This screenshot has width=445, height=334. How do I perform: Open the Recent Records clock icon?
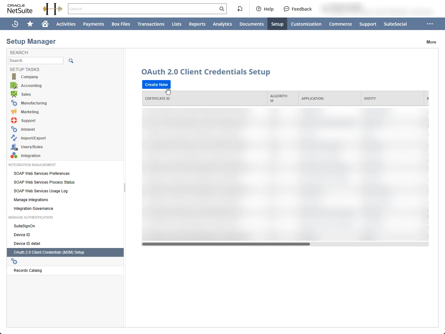(x=15, y=24)
